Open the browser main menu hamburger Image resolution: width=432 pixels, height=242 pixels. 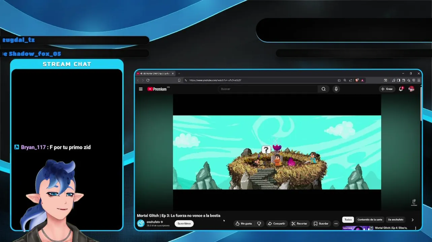(x=419, y=80)
